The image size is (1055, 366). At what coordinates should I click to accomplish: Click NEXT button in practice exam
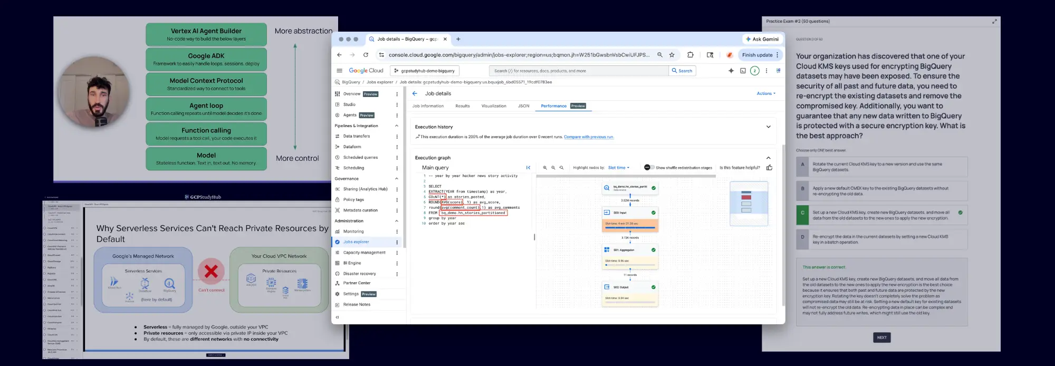[881, 338]
